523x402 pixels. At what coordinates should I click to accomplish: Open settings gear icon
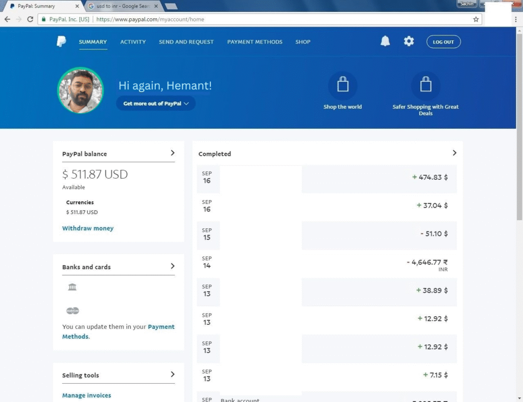409,42
